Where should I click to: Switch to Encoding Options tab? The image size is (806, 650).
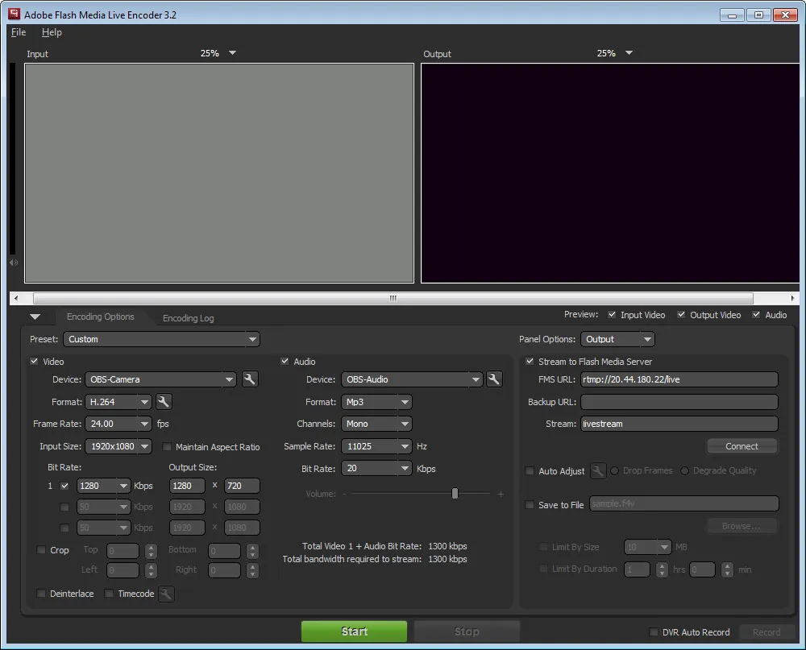coord(100,317)
